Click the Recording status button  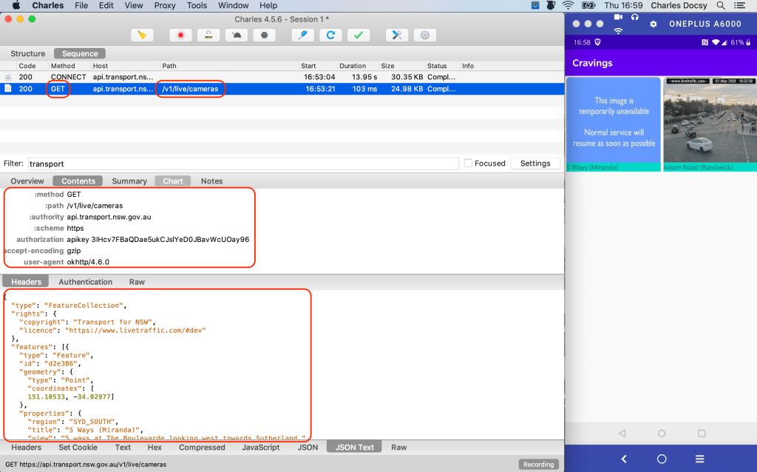(x=538, y=465)
